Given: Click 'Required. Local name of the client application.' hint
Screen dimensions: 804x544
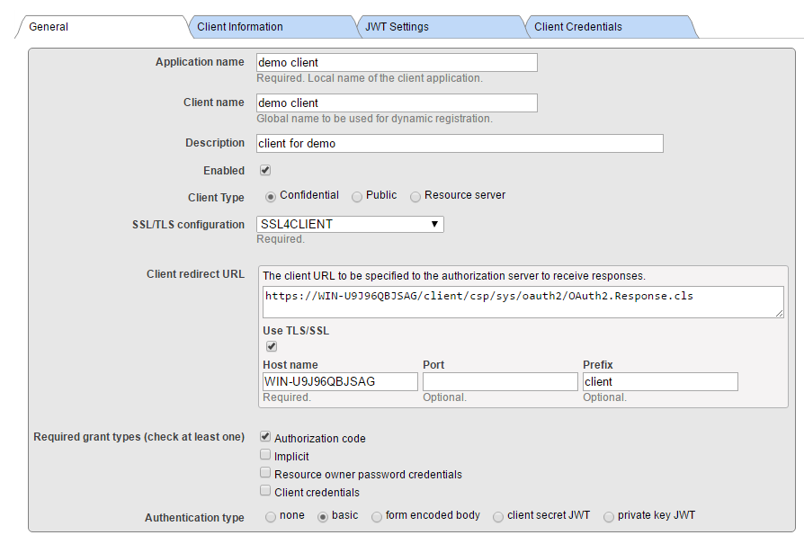Looking at the screenshot, I should 370,78.
